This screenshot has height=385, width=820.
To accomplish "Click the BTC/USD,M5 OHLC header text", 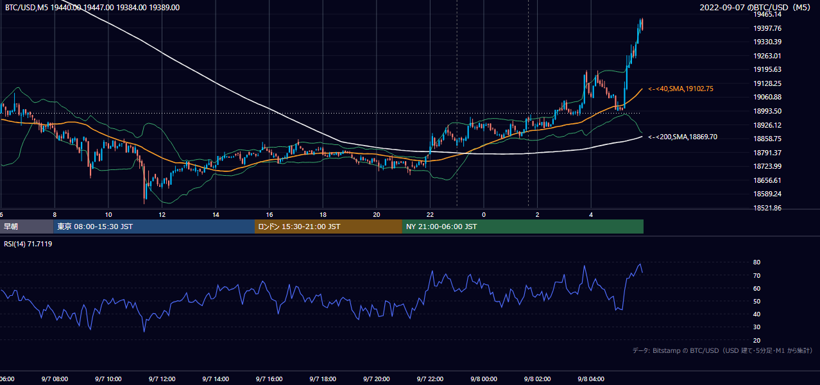I will point(92,8).
